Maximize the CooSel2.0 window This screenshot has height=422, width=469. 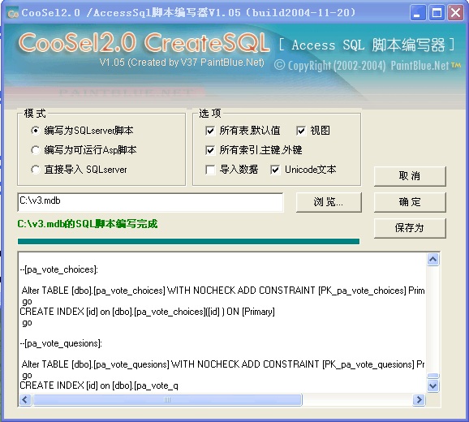tap(437, 13)
